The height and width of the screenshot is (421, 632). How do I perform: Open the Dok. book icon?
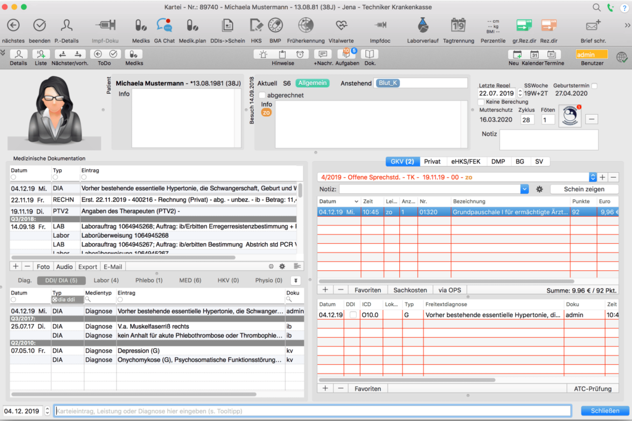click(x=370, y=54)
